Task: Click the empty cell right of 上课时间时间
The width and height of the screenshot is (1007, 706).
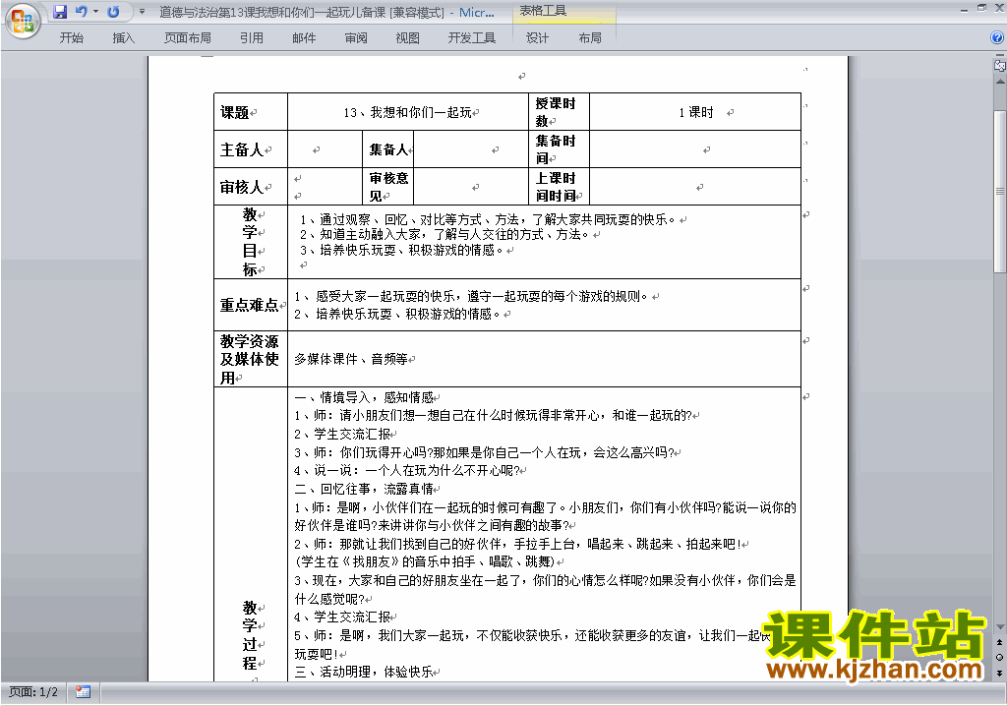Action: point(695,187)
